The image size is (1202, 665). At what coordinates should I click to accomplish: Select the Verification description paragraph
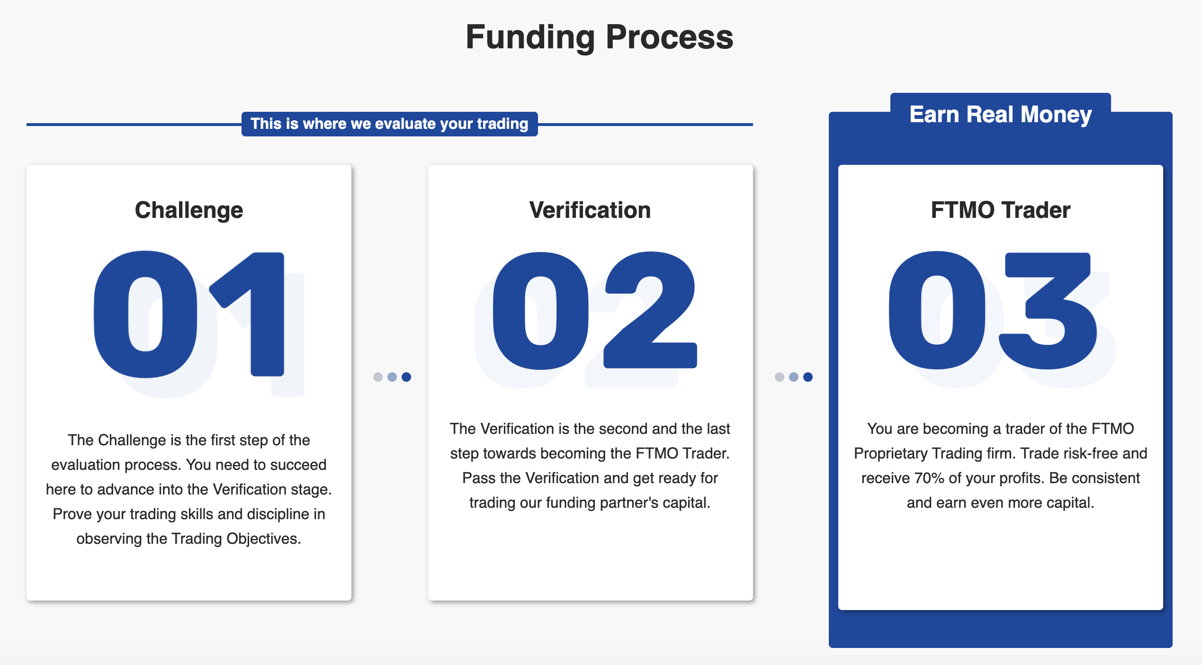590,466
